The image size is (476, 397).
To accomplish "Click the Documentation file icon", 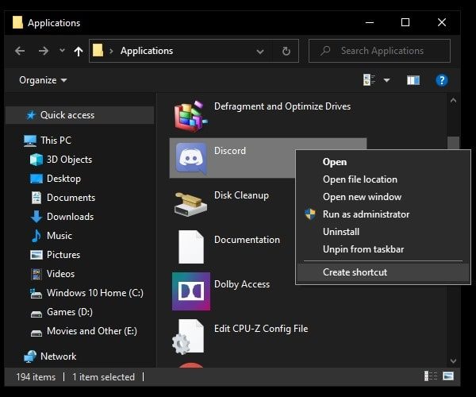I will tap(191, 247).
